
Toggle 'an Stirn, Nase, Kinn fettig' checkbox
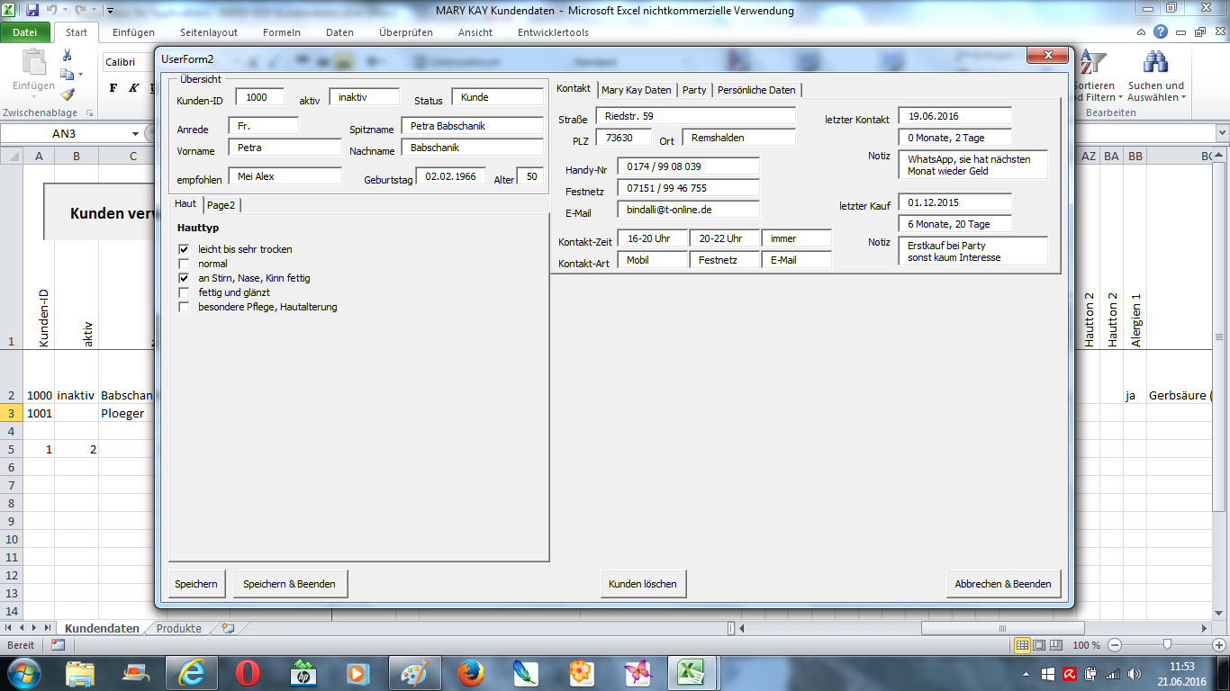tap(184, 278)
